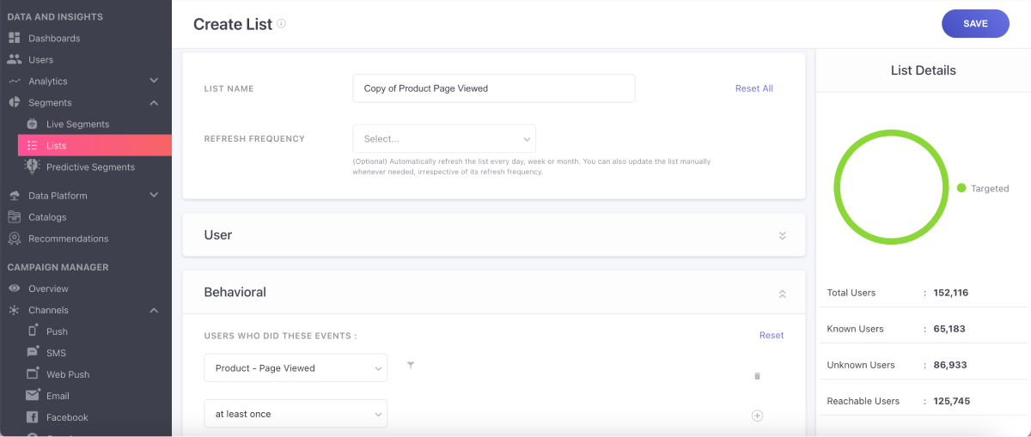Open the Email channel

tap(58, 396)
